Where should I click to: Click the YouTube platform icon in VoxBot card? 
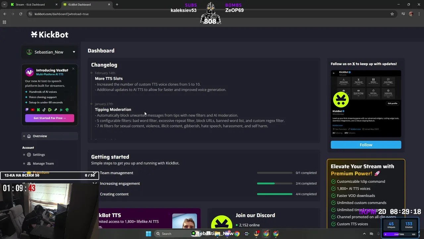32,110
